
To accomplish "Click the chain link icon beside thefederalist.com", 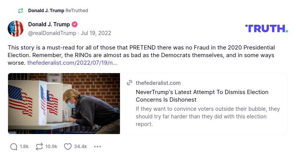I will point(130,83).
